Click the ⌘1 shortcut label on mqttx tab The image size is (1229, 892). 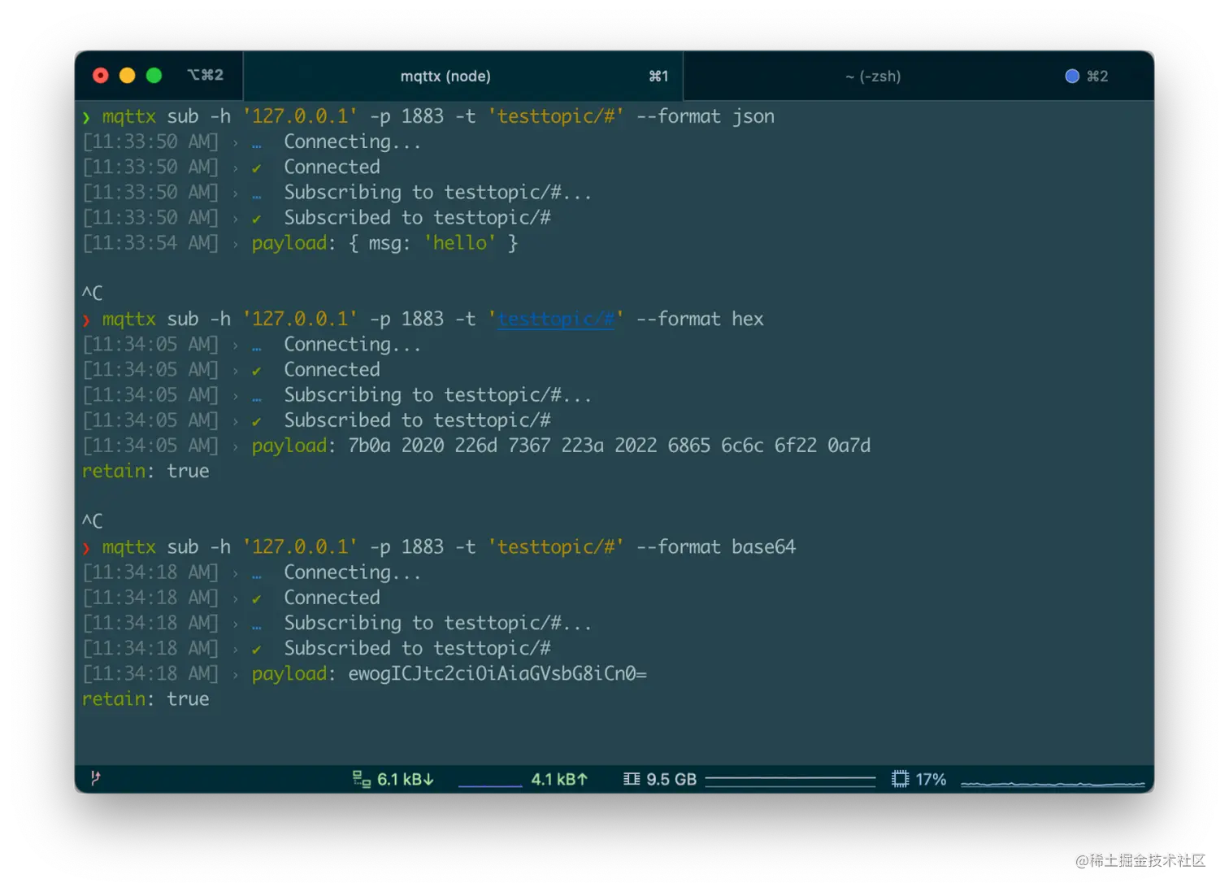tap(658, 76)
